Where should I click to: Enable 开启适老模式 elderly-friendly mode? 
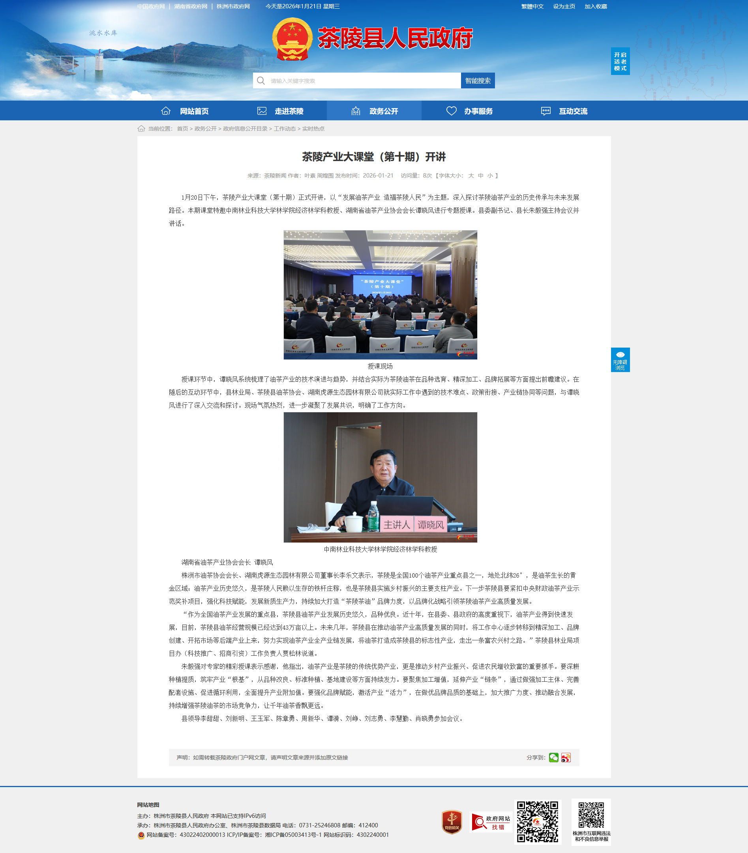coord(620,61)
